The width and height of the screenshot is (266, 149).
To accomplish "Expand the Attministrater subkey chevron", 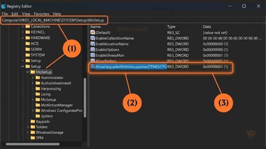I will coord(33,78).
